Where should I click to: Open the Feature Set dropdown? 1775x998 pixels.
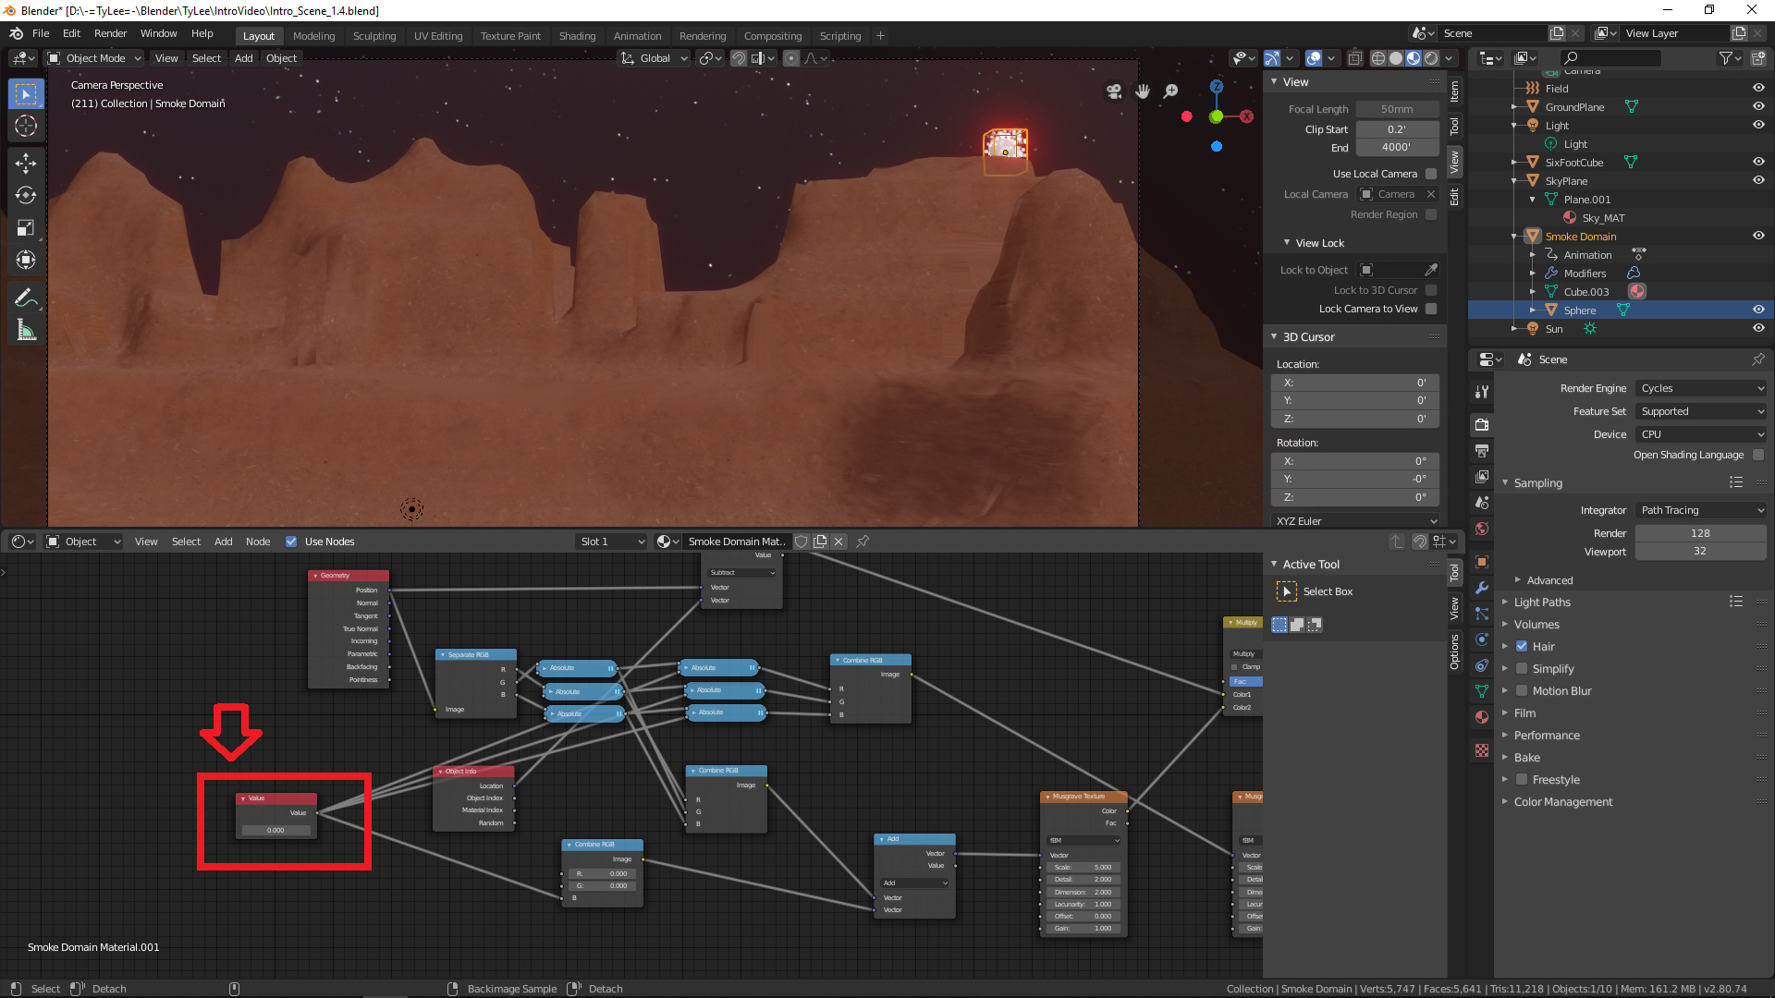1701,411
